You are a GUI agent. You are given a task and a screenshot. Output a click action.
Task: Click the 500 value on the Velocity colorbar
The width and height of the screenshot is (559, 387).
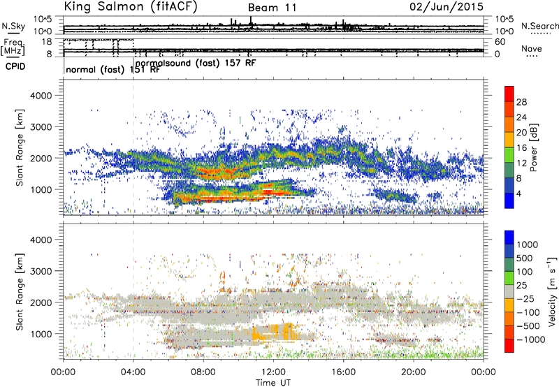point(525,258)
